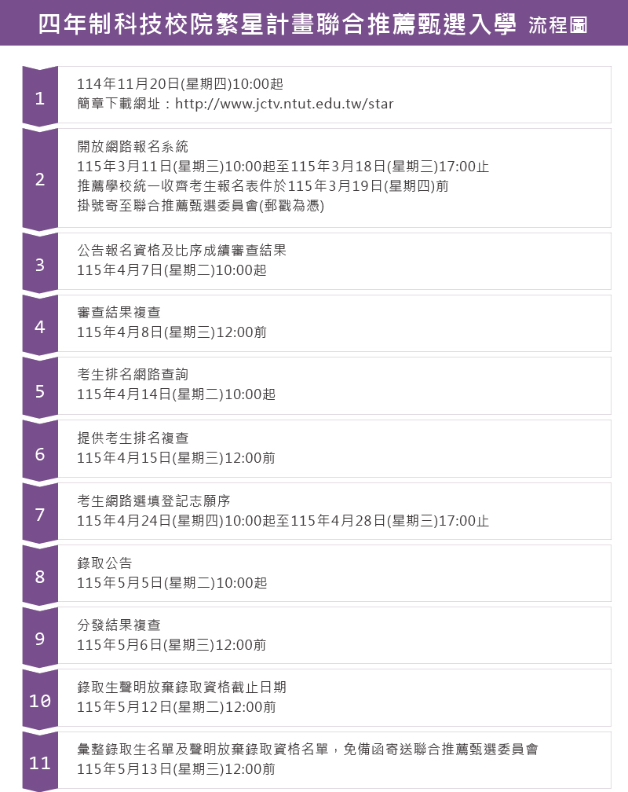Viewport: 628px width, 792px height.
Task: Select the step 3 purple arrow marker
Action: tap(40, 265)
